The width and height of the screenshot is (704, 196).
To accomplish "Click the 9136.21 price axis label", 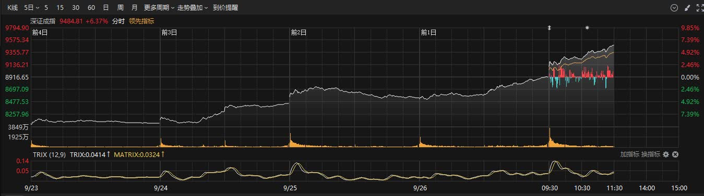I will pyautogui.click(x=17, y=64).
